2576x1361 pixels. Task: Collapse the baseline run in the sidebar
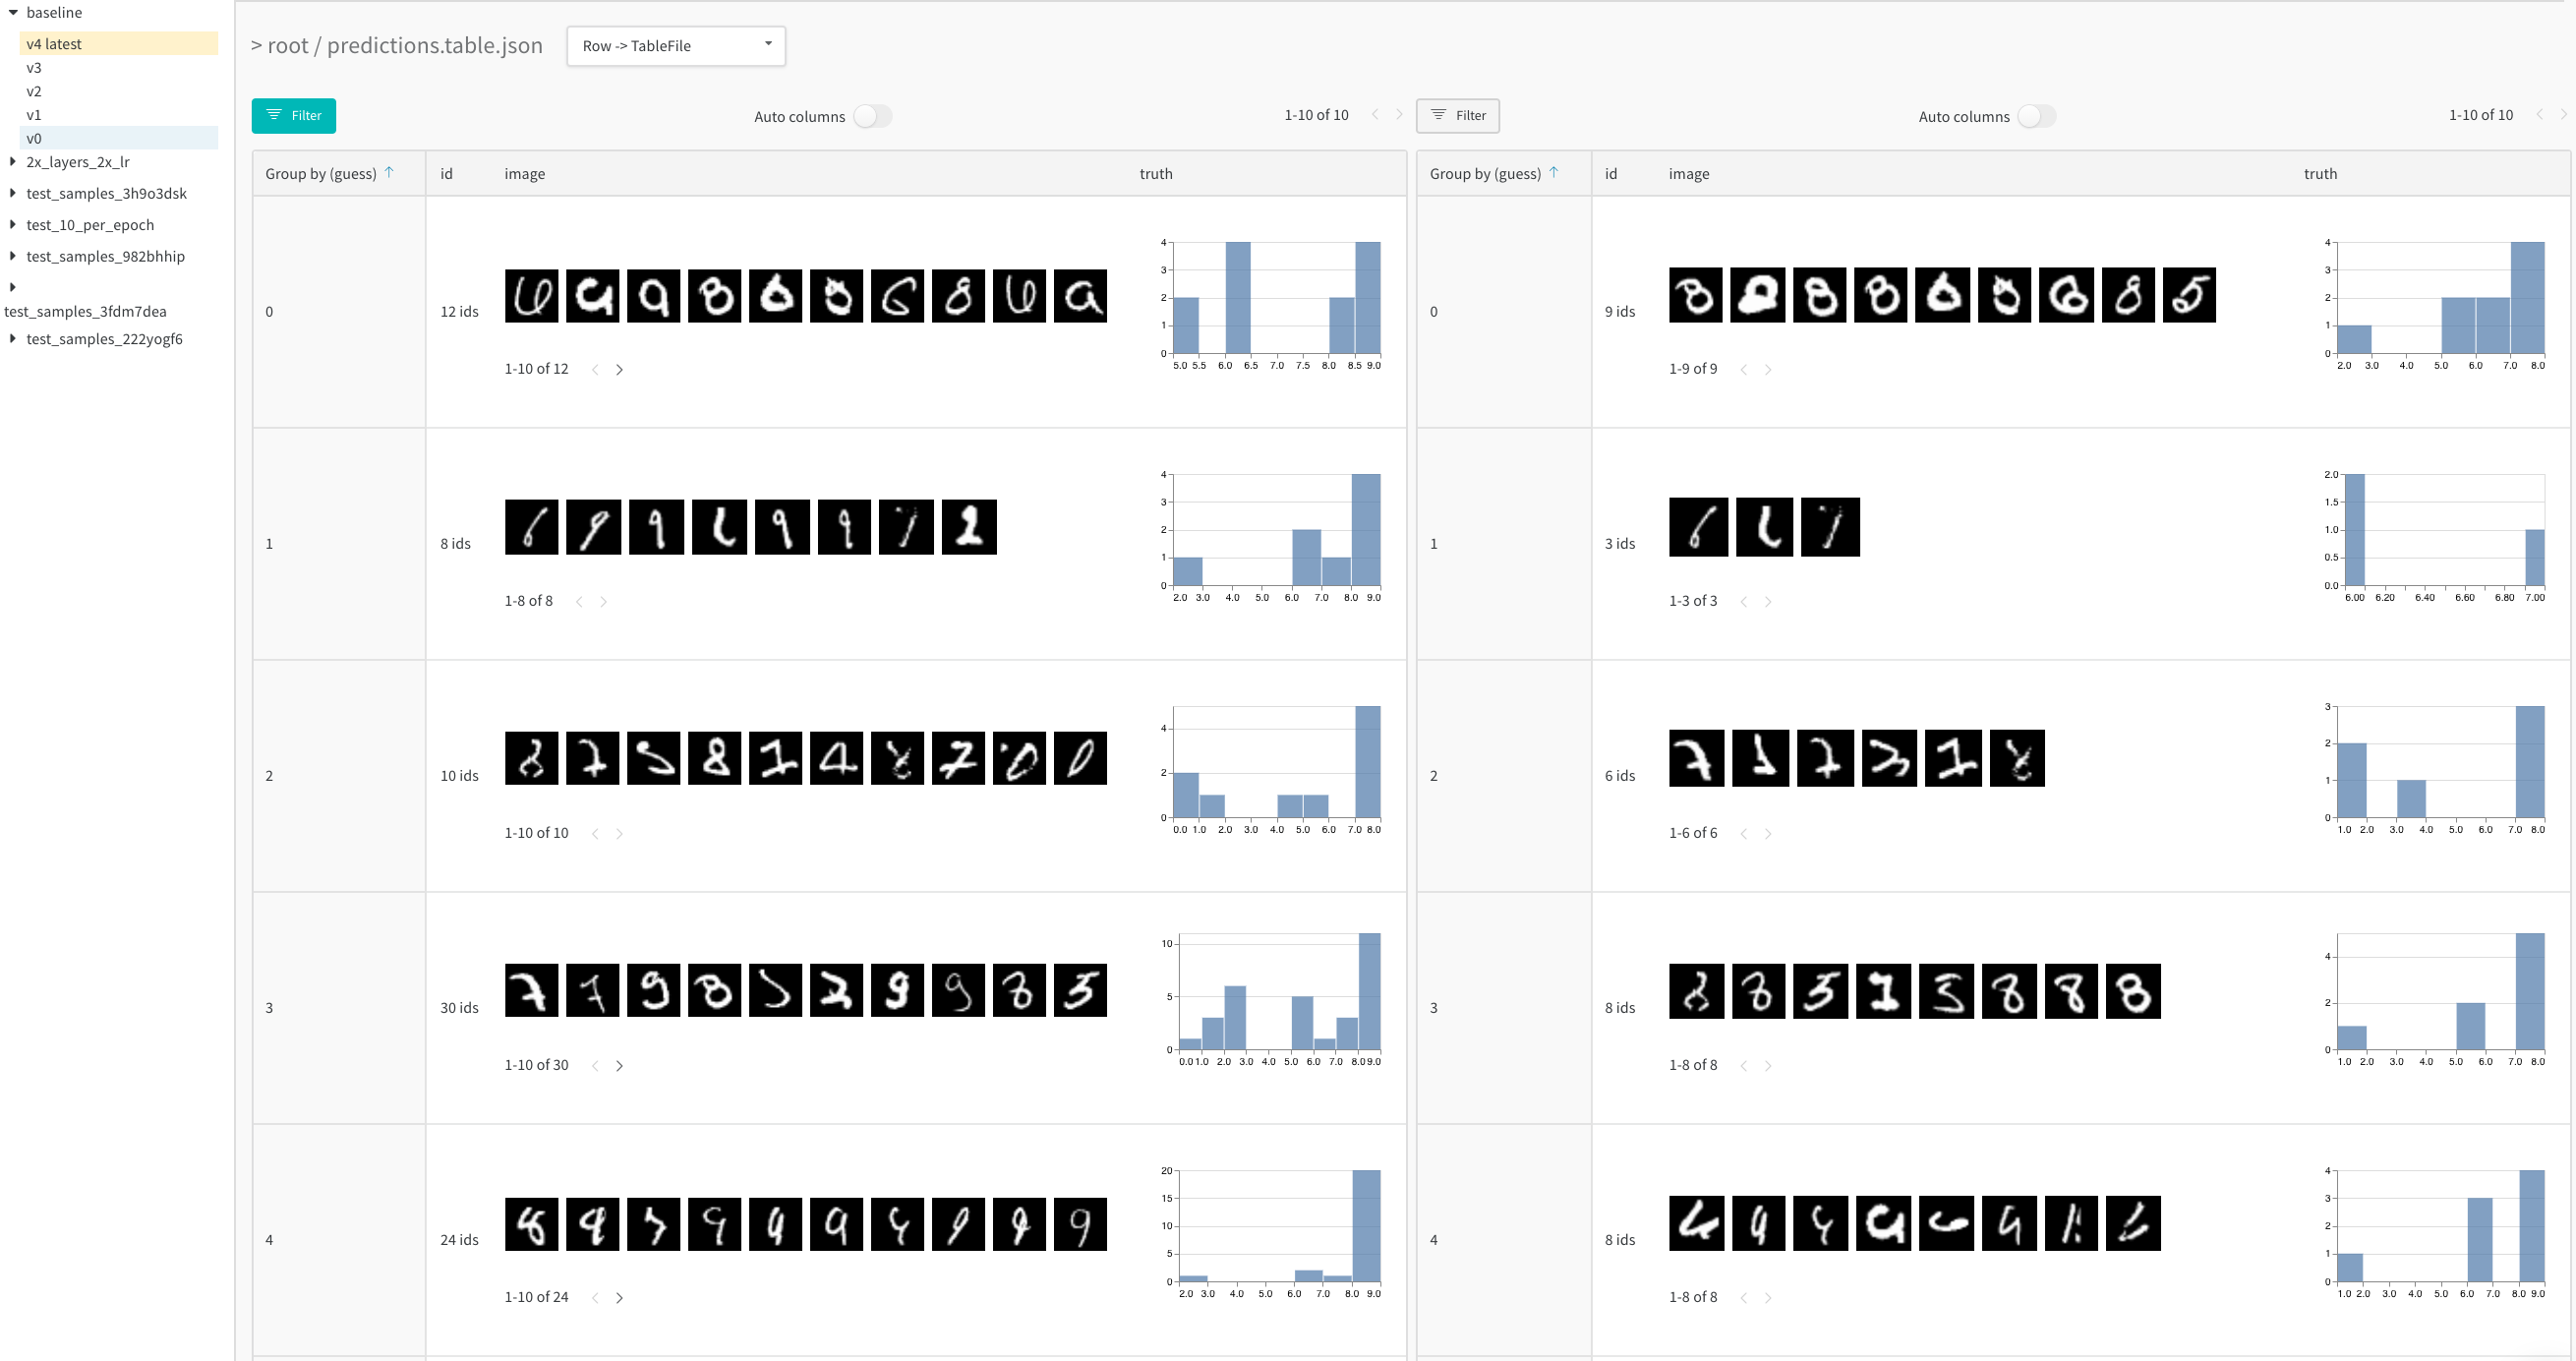(11, 12)
